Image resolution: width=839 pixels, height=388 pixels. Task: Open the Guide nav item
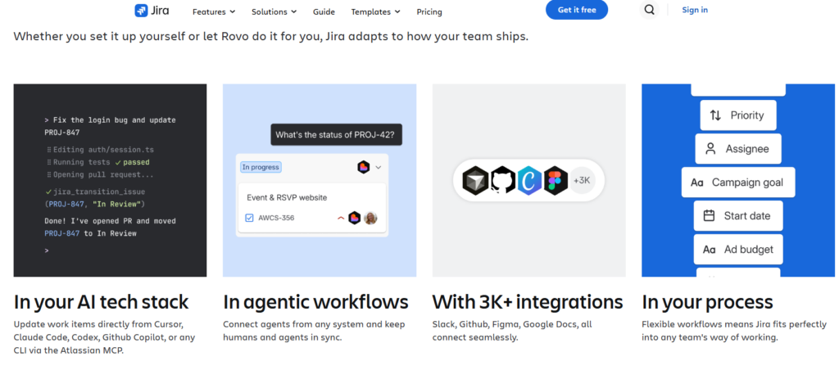[x=324, y=11]
